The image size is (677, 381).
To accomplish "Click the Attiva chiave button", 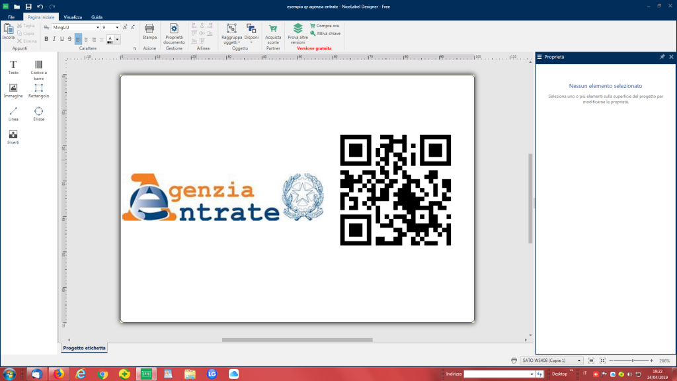I will 325,33.
